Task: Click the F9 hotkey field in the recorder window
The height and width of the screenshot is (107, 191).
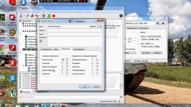Action: click(x=132, y=42)
